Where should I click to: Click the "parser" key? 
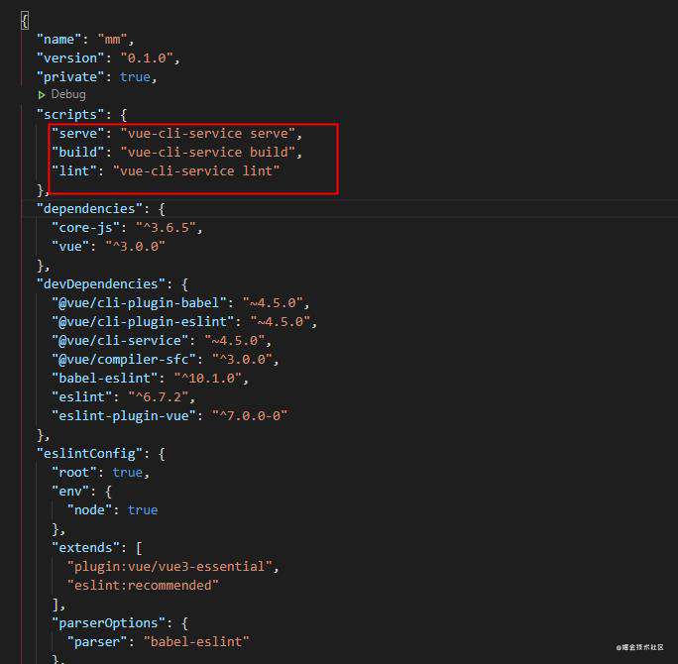pos(97,642)
